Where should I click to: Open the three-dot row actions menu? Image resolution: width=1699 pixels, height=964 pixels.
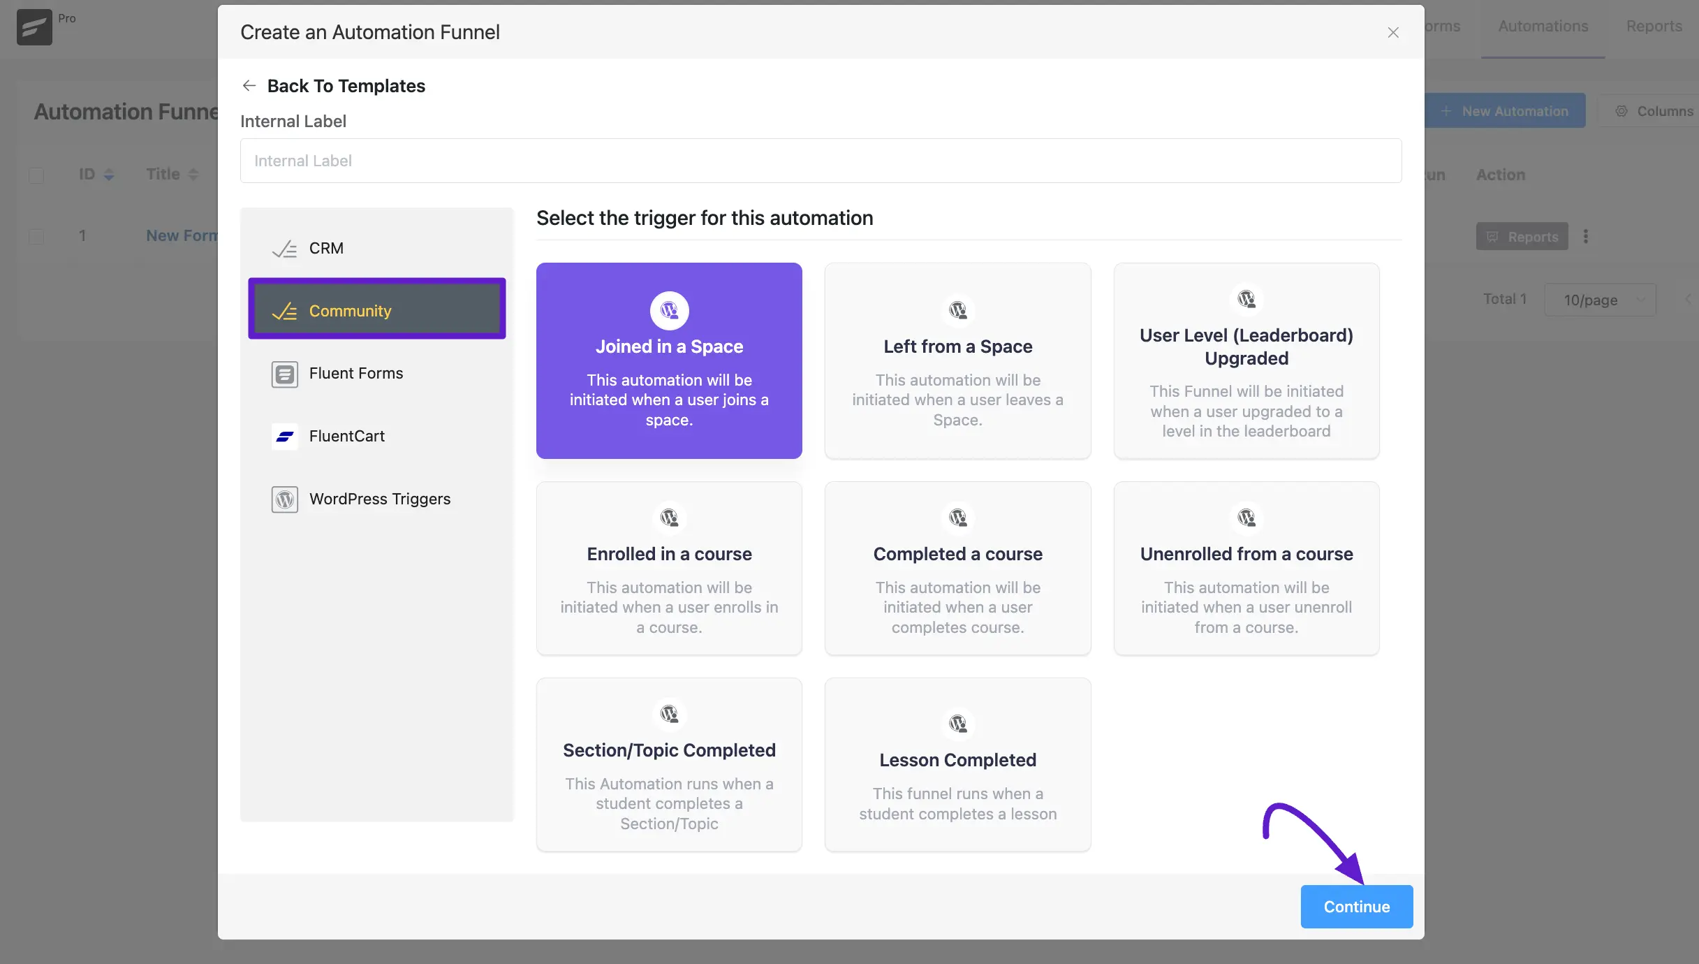click(x=1585, y=237)
